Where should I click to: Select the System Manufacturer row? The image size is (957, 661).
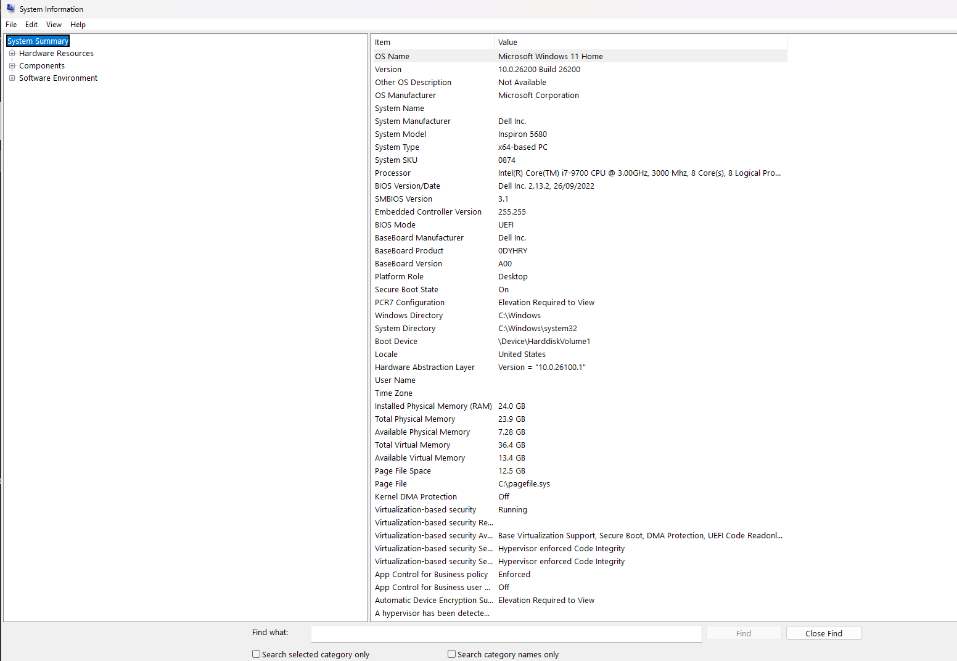pyautogui.click(x=579, y=121)
